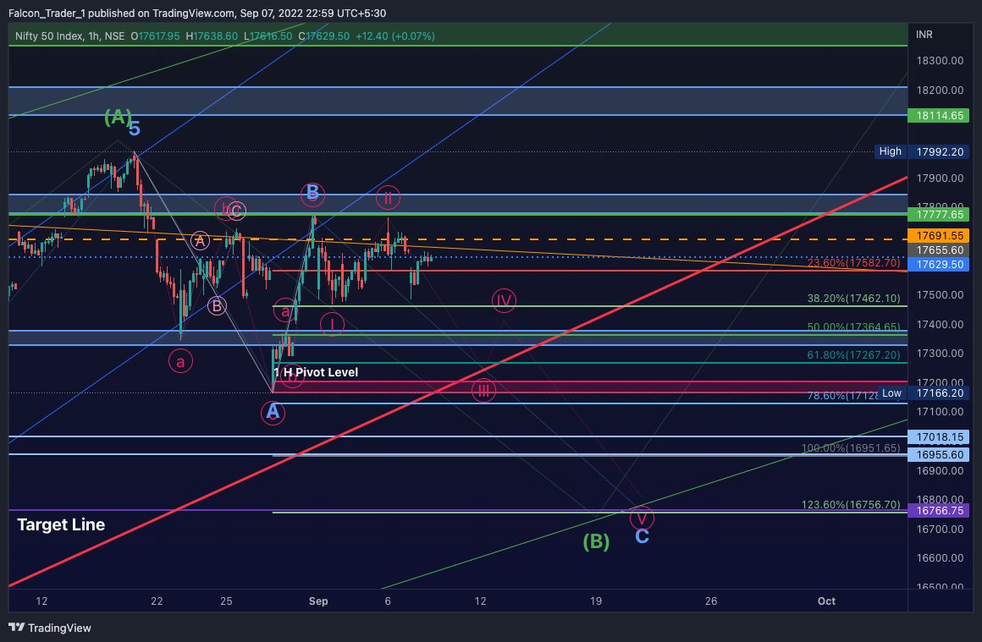Click date 19 on time axis
The width and height of the screenshot is (982, 642).
pos(596,601)
